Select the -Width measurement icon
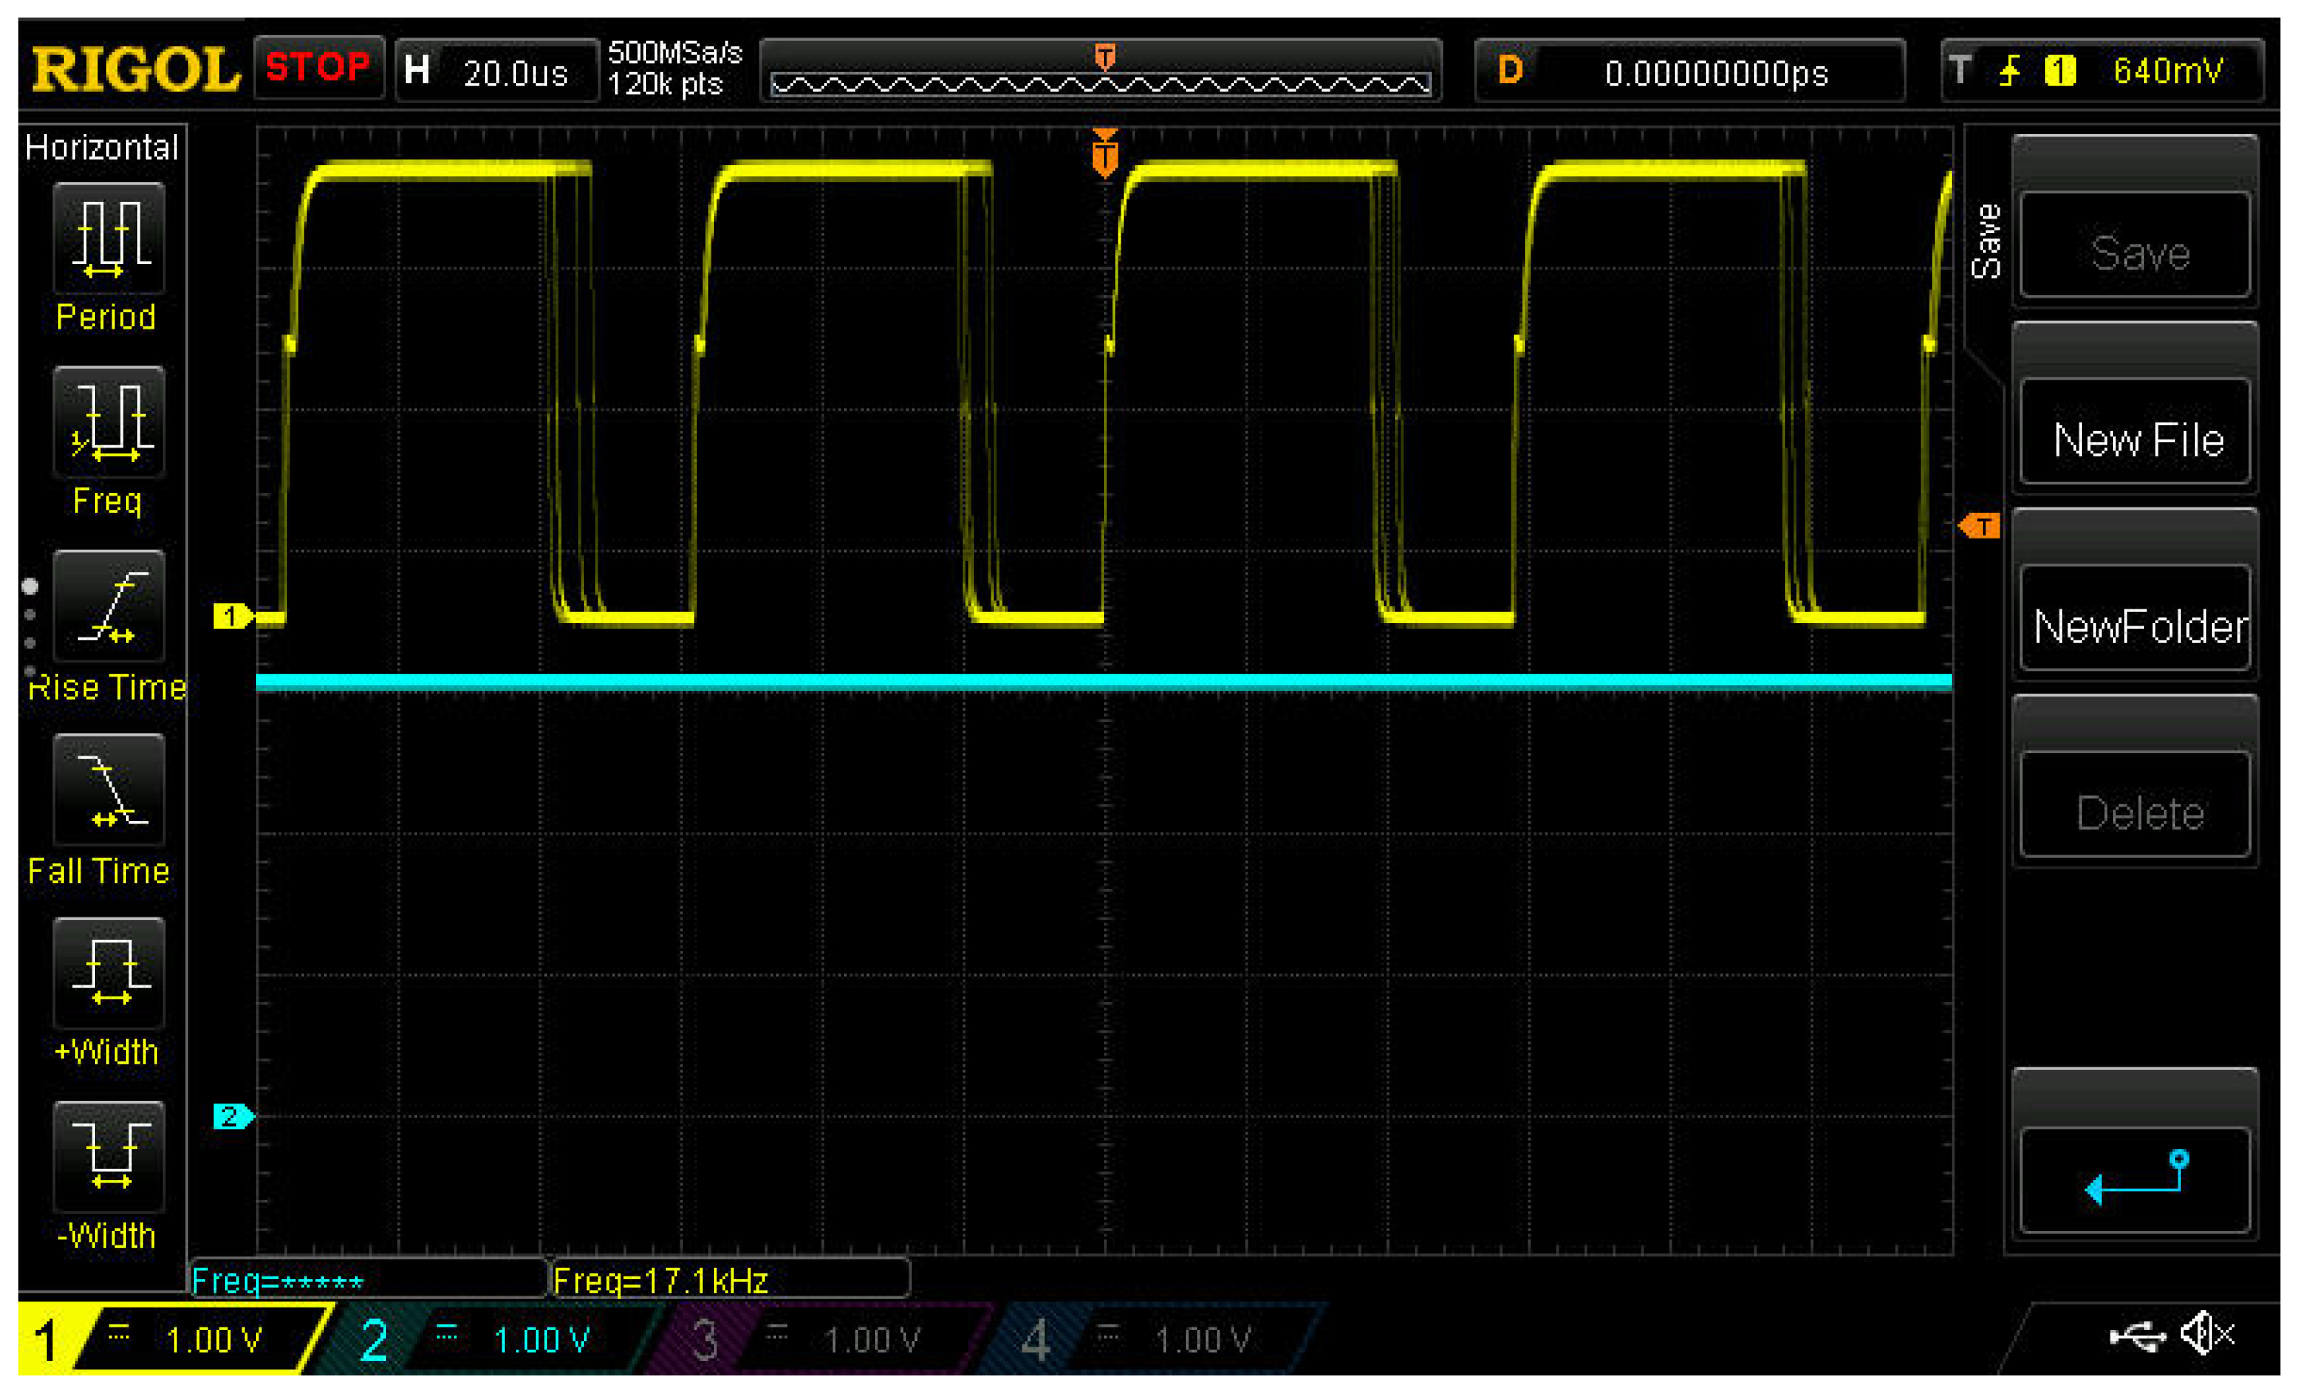 click(x=109, y=1157)
